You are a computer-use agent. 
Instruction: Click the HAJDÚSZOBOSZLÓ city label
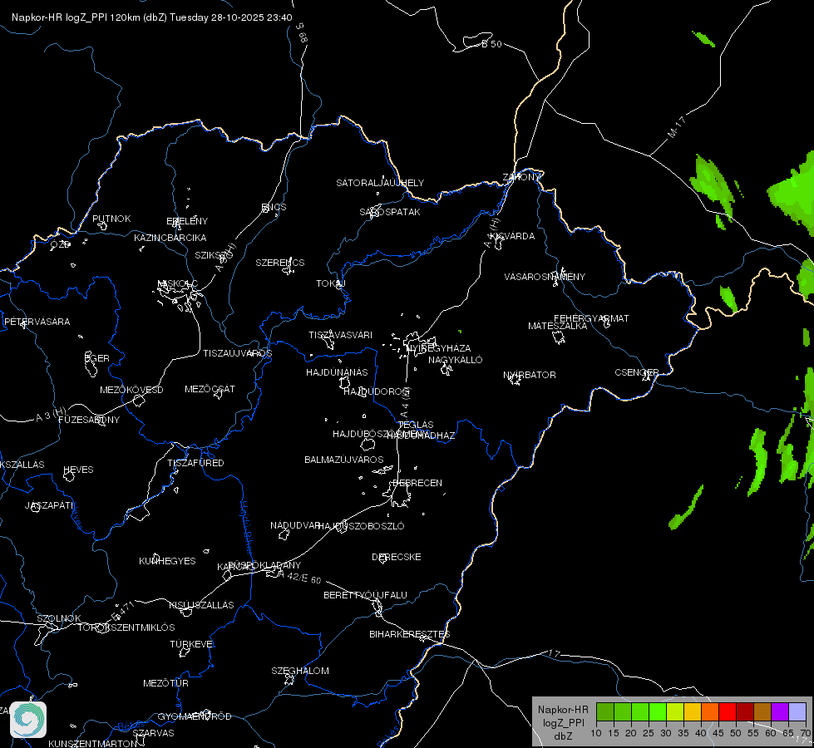point(361,526)
